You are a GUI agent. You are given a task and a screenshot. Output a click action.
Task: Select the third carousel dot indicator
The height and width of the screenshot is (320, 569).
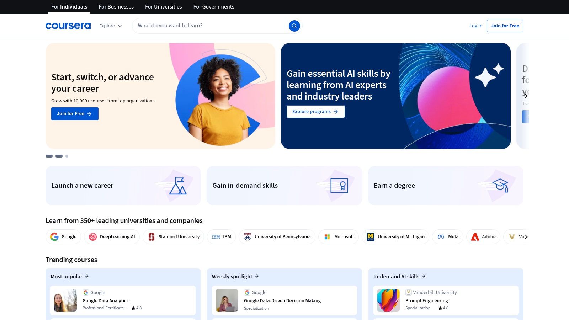(x=67, y=156)
